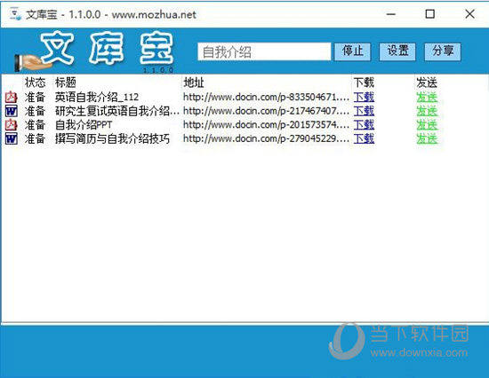Screen dimensions: 489x378
Task: Select title 英语自我介绍_112
Action: tap(97, 97)
